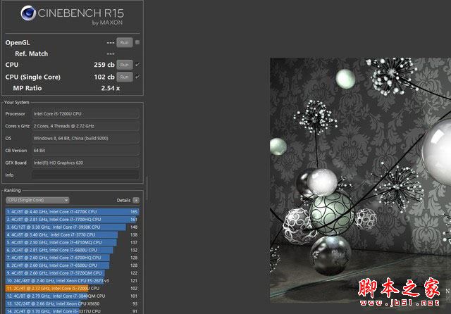451x314 pixels.
Task: Click the CPU score 259 cb
Action: [104, 65]
